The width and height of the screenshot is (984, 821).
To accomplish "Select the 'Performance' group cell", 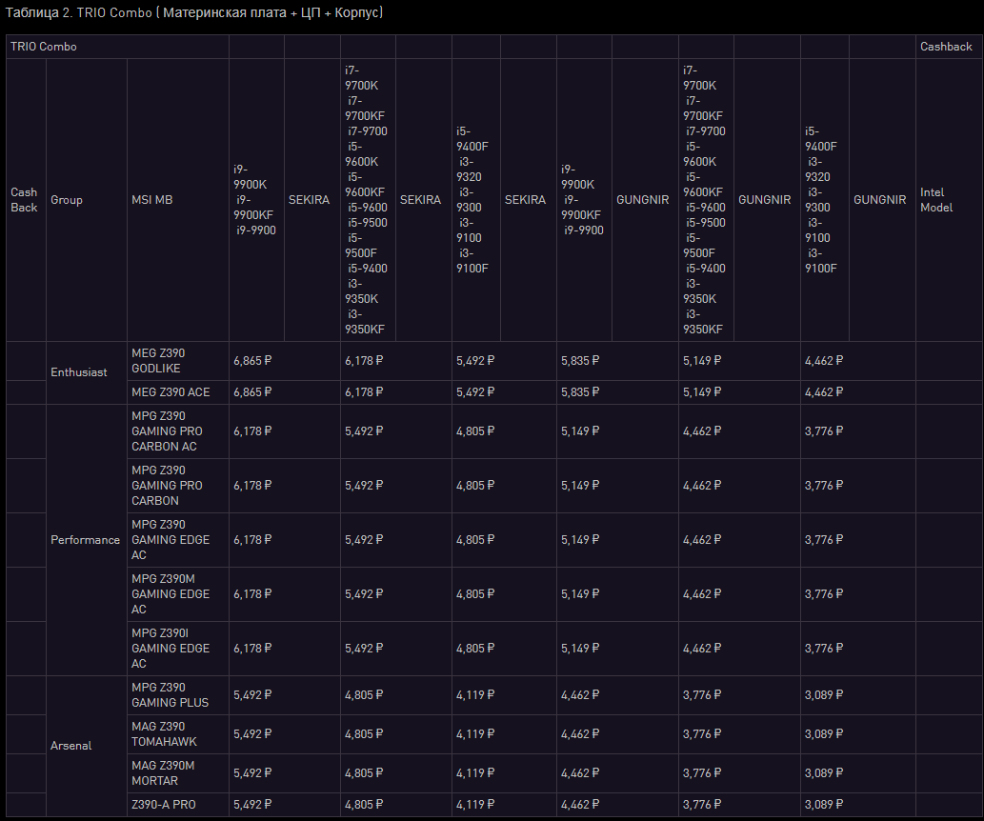I will coord(85,540).
